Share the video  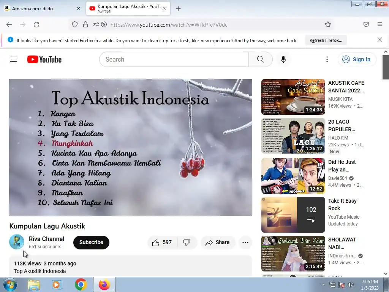[218, 242]
